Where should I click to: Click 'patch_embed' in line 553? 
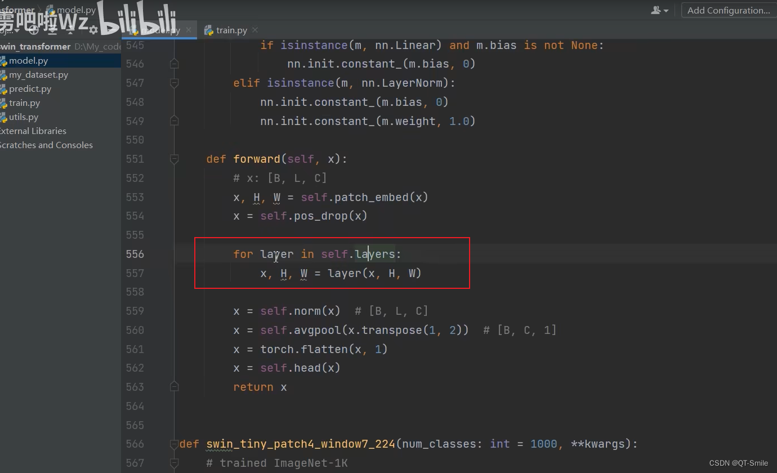(x=372, y=197)
